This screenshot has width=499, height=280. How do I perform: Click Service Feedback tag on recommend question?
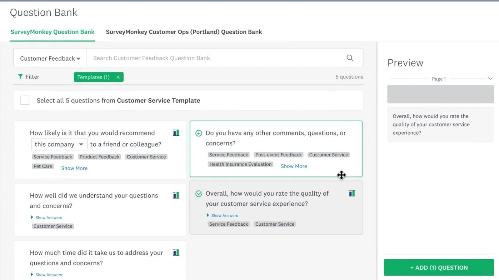(53, 157)
